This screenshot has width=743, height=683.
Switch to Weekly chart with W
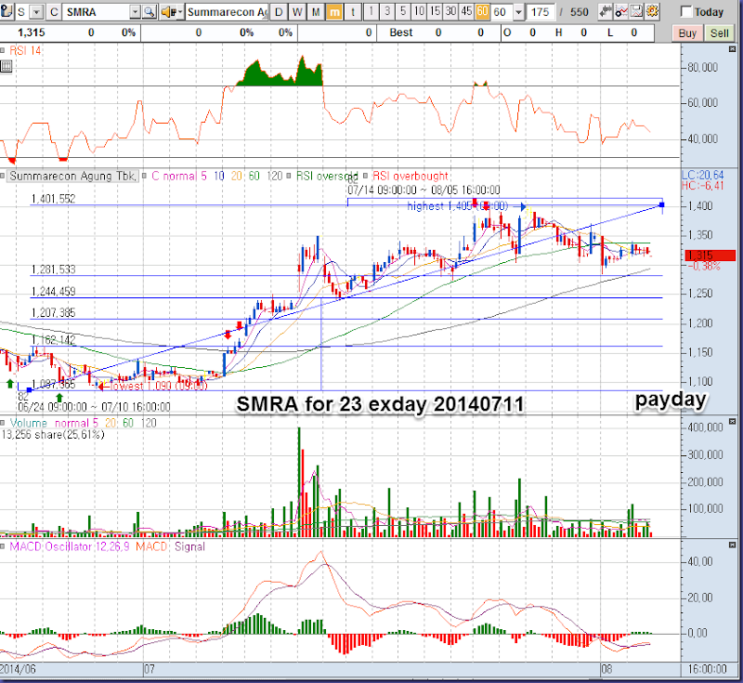[296, 12]
